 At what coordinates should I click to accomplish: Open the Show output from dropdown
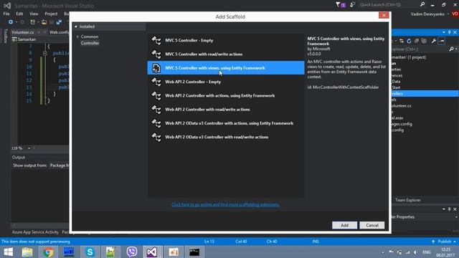point(59,166)
